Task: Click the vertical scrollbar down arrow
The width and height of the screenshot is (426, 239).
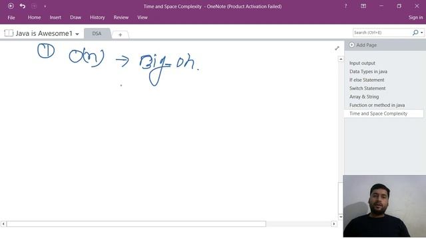Action: point(341,217)
